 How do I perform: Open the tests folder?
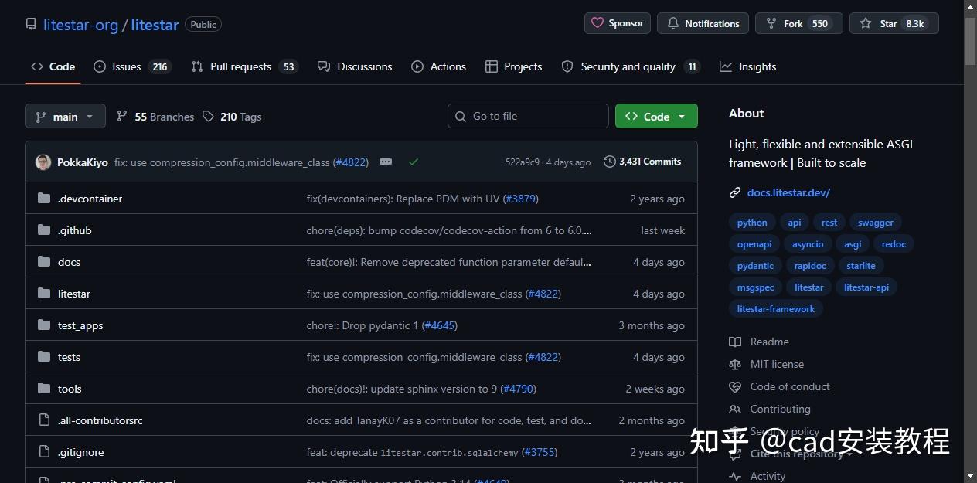click(69, 357)
